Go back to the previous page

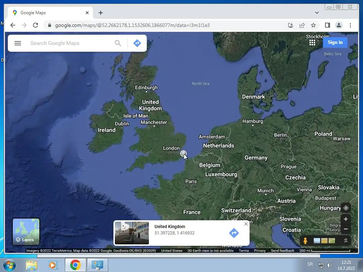point(13,25)
